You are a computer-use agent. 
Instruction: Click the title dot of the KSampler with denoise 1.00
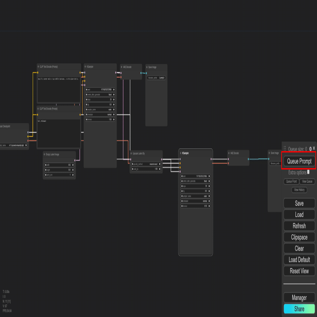(x=85, y=67)
